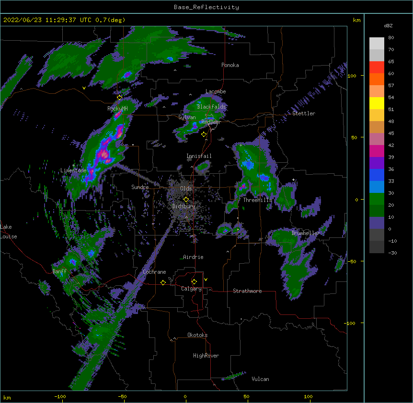This screenshot has height=403, width=413.
Task: Click the ThreeHills label
Action: (x=257, y=200)
